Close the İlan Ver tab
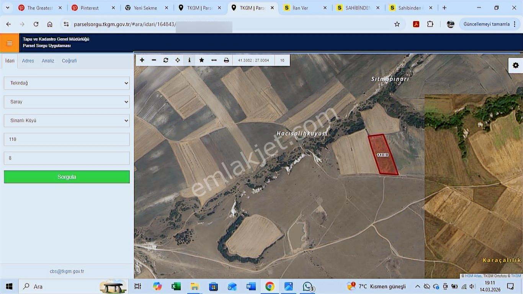 coord(325,8)
